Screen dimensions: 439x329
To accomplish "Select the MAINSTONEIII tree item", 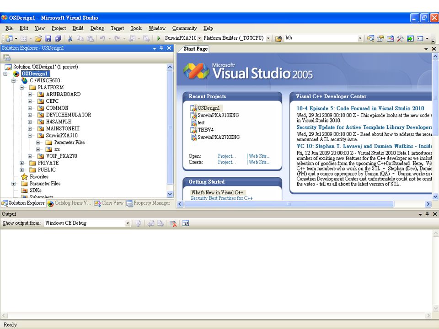I will click(63, 129).
